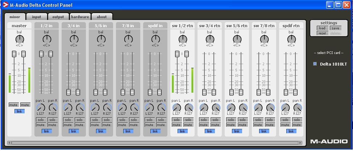Click the sw 5/6 rtn left fader handle
This screenshot has height=151, width=353.
(x=232, y=92)
